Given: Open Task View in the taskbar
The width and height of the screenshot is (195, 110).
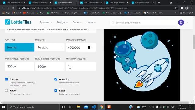Looking at the screenshot, I should point(71,107).
